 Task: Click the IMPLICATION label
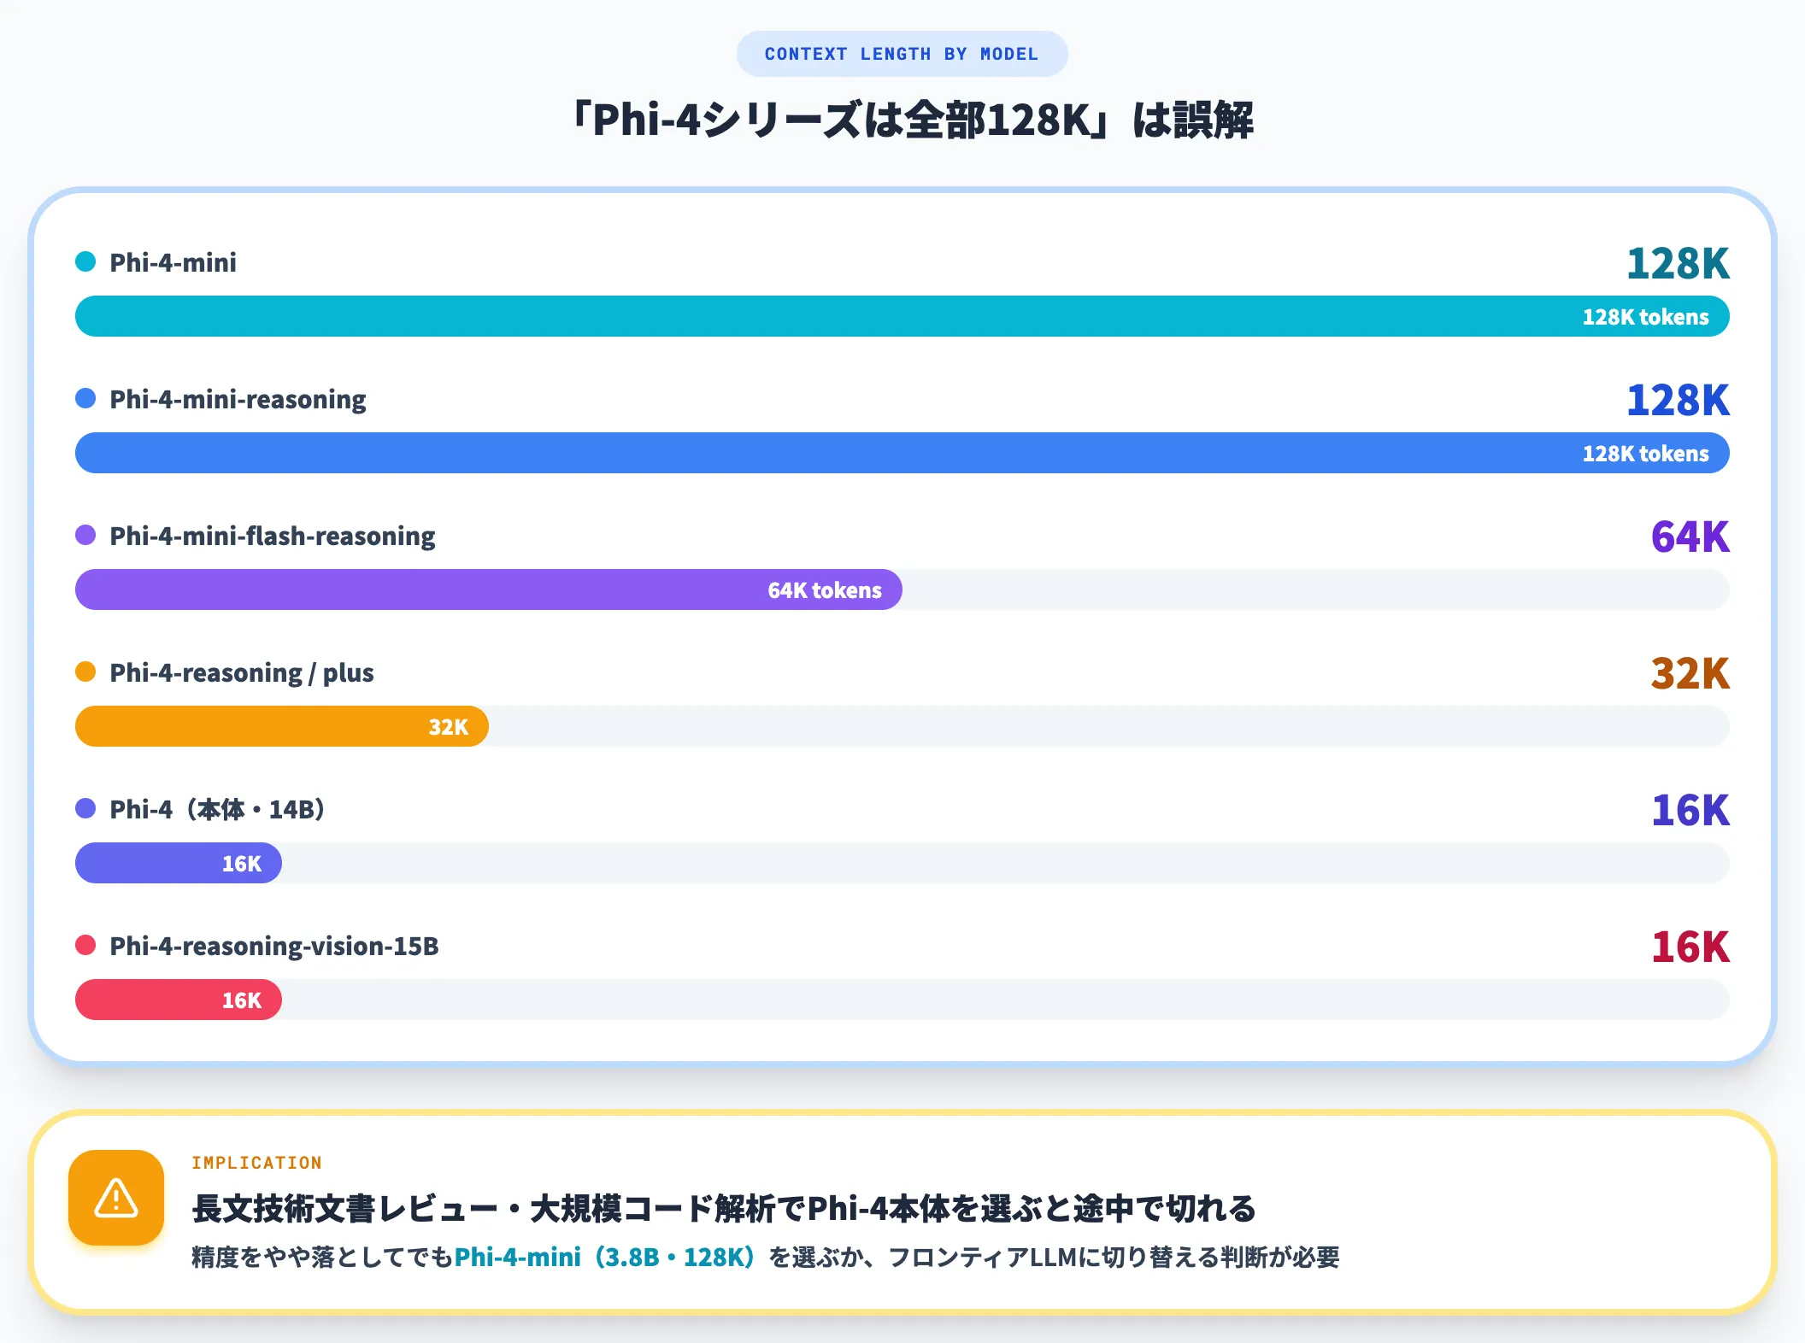(256, 1163)
